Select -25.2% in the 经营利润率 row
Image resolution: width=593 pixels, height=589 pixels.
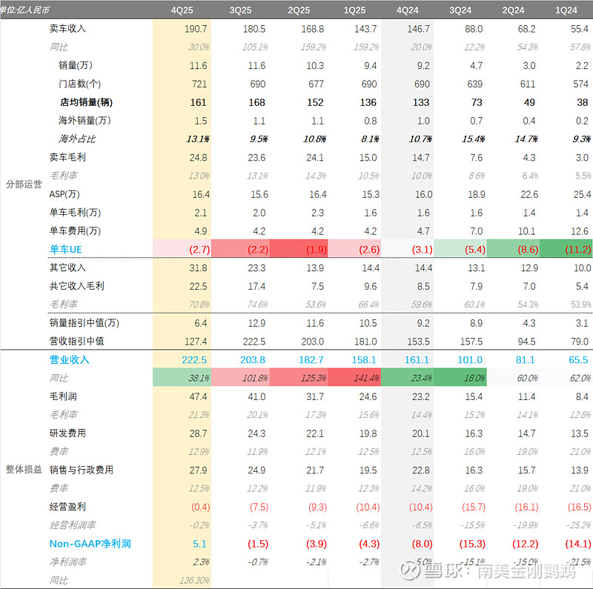(579, 525)
